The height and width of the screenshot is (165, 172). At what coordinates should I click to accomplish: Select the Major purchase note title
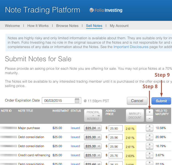click(x=29, y=128)
